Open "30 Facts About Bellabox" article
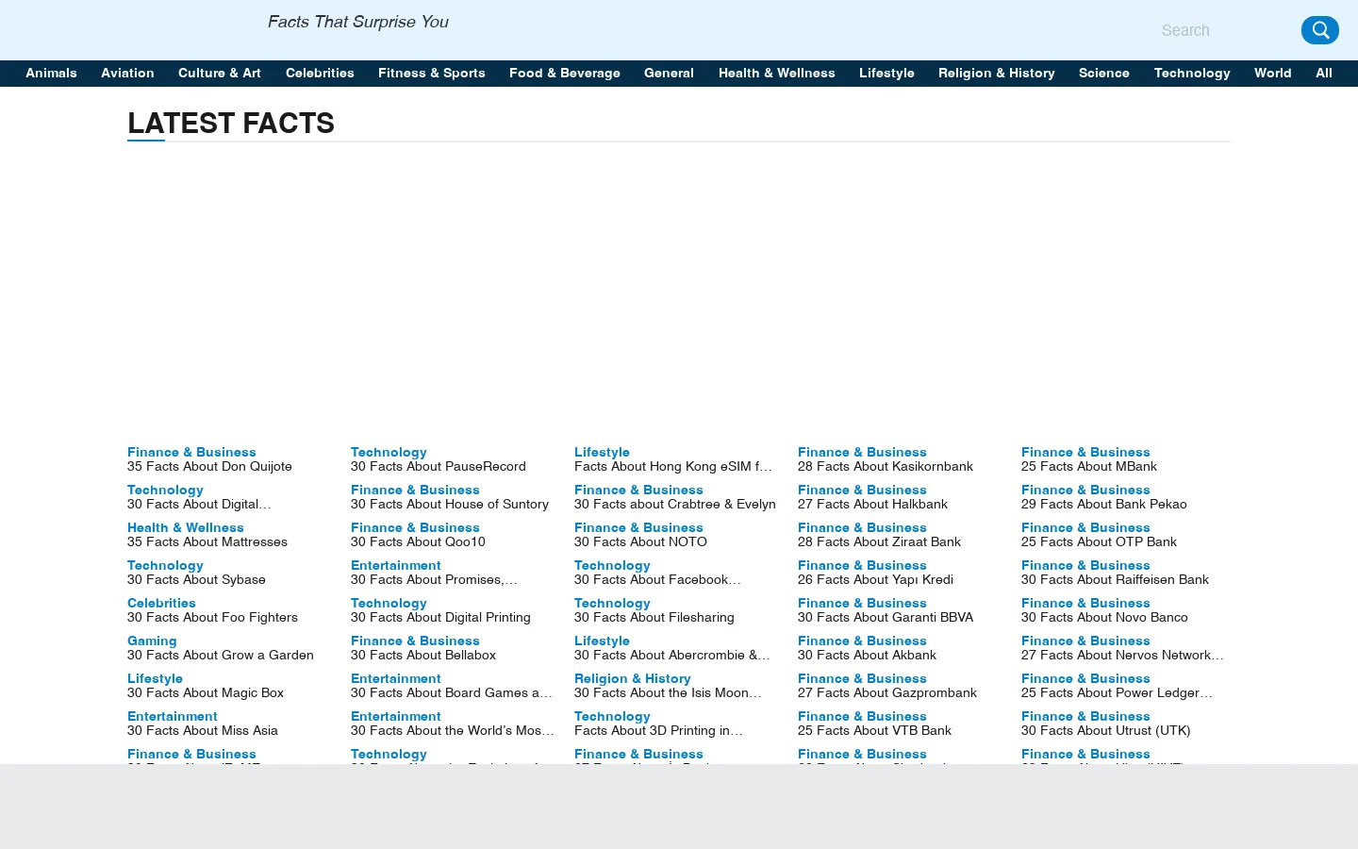Viewport: 1358px width, 849px height. (x=423, y=655)
